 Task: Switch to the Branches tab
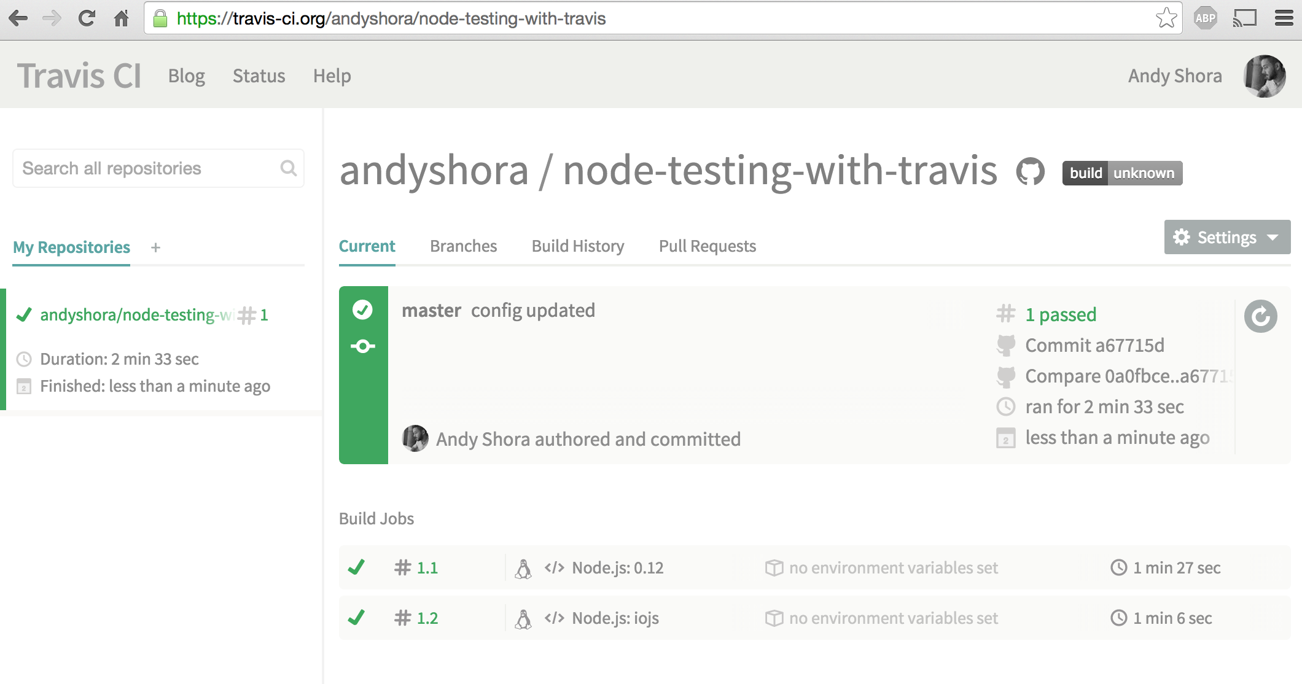pos(463,246)
